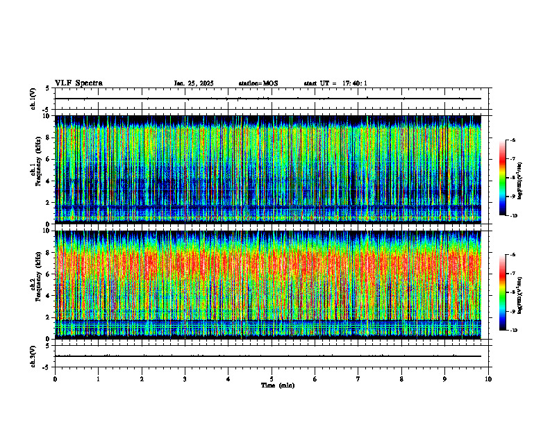Select the date text "Jan. 25, 2025"

[x=194, y=83]
